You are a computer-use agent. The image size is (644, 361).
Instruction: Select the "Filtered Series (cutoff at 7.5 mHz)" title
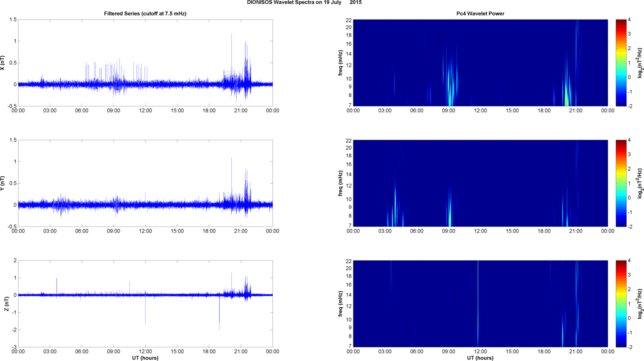click(145, 14)
